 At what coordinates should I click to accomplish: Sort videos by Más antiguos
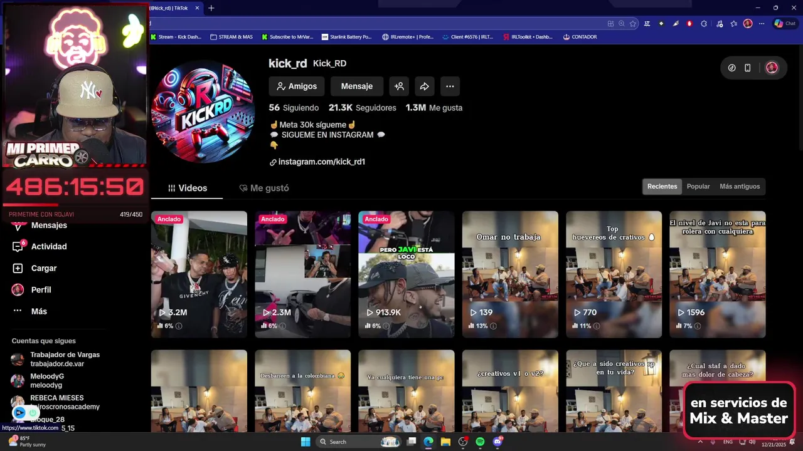[740, 187]
